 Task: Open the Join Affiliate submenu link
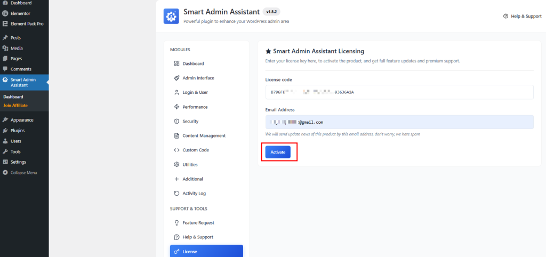[15, 105]
